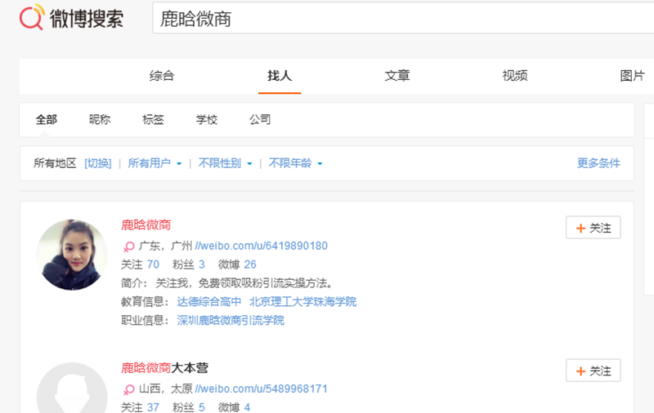Screen dimensions: 654x413
Task: Click fans count 5
Action: click(x=202, y=407)
